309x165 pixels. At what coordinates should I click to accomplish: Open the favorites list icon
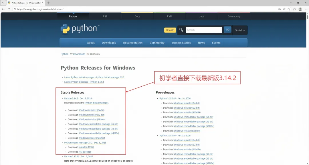pos(294,9)
